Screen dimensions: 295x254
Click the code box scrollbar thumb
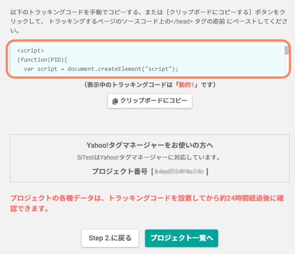click(x=287, y=50)
